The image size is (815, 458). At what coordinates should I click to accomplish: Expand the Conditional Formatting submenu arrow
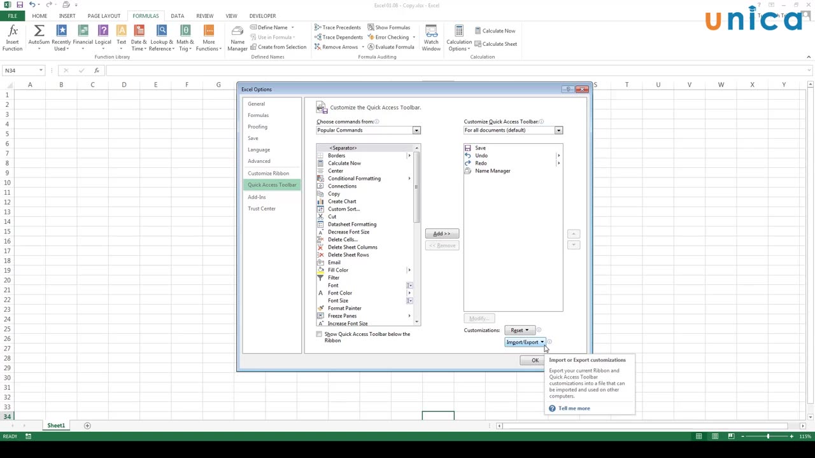tap(409, 179)
